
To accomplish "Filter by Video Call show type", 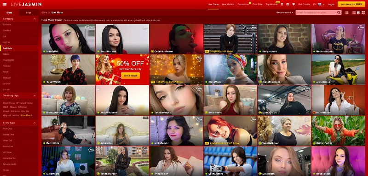I will click(x=7, y=141).
